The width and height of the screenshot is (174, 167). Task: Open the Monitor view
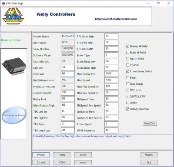coord(149,155)
